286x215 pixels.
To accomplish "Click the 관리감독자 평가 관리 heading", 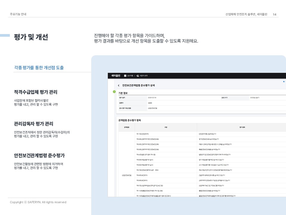I will coord(33,124).
